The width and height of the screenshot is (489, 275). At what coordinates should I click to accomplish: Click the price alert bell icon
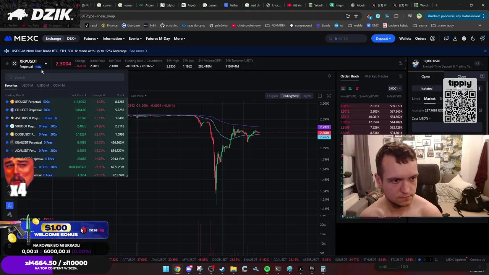tap(329, 76)
